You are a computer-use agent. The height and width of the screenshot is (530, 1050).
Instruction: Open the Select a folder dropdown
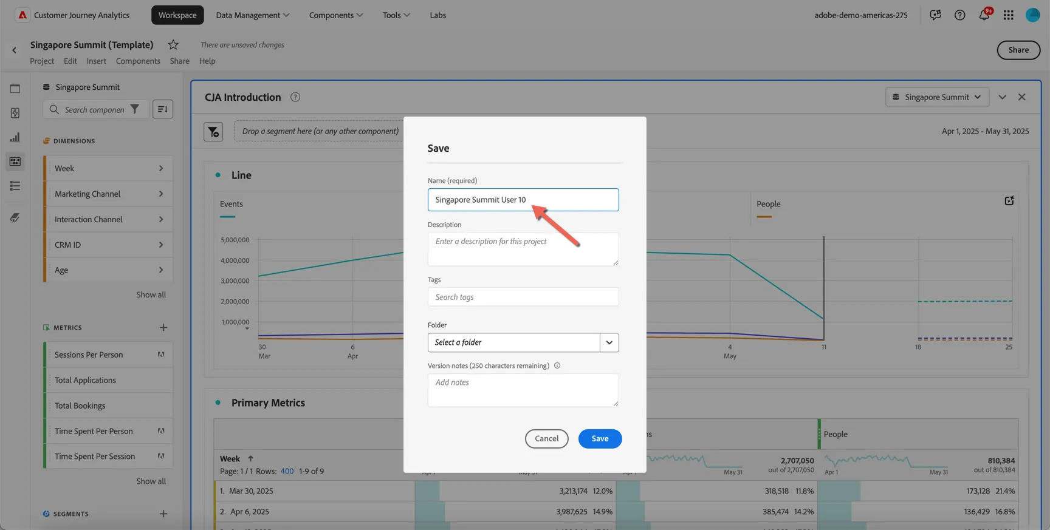523,342
